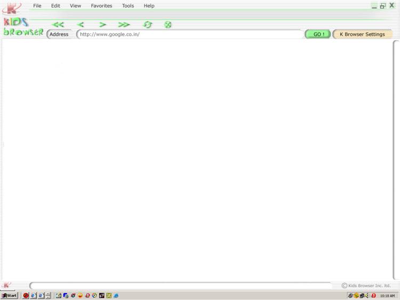Stop loading with the crossed circle icon
Screen dimensions: 400x300
[167, 25]
